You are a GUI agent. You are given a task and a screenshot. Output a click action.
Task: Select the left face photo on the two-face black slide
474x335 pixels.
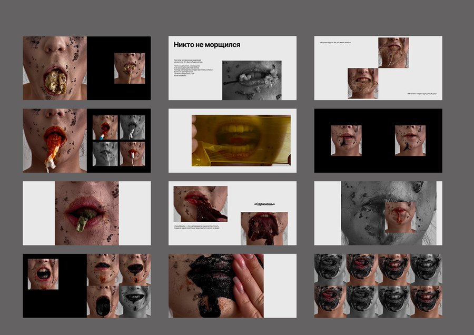click(x=346, y=141)
